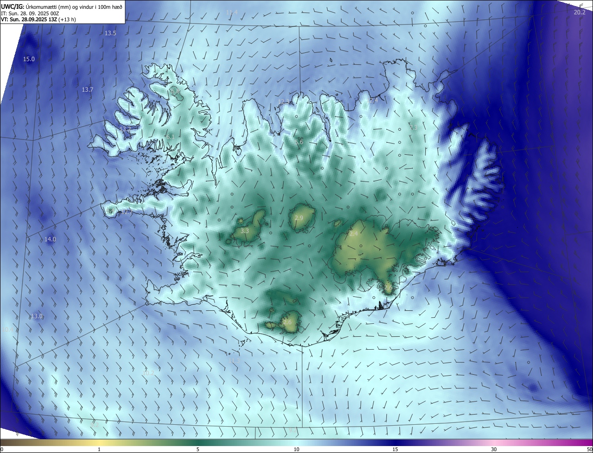Click the 6.1 label in the Westfjords

pyautogui.click(x=170, y=137)
